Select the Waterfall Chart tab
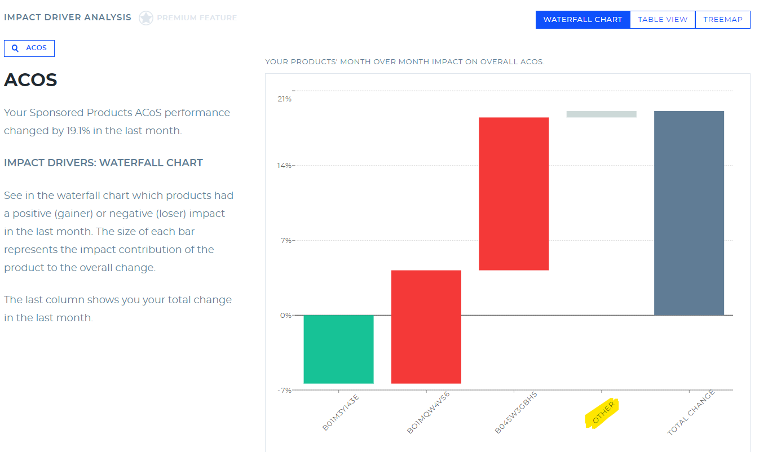The width and height of the screenshot is (759, 452). tap(583, 19)
